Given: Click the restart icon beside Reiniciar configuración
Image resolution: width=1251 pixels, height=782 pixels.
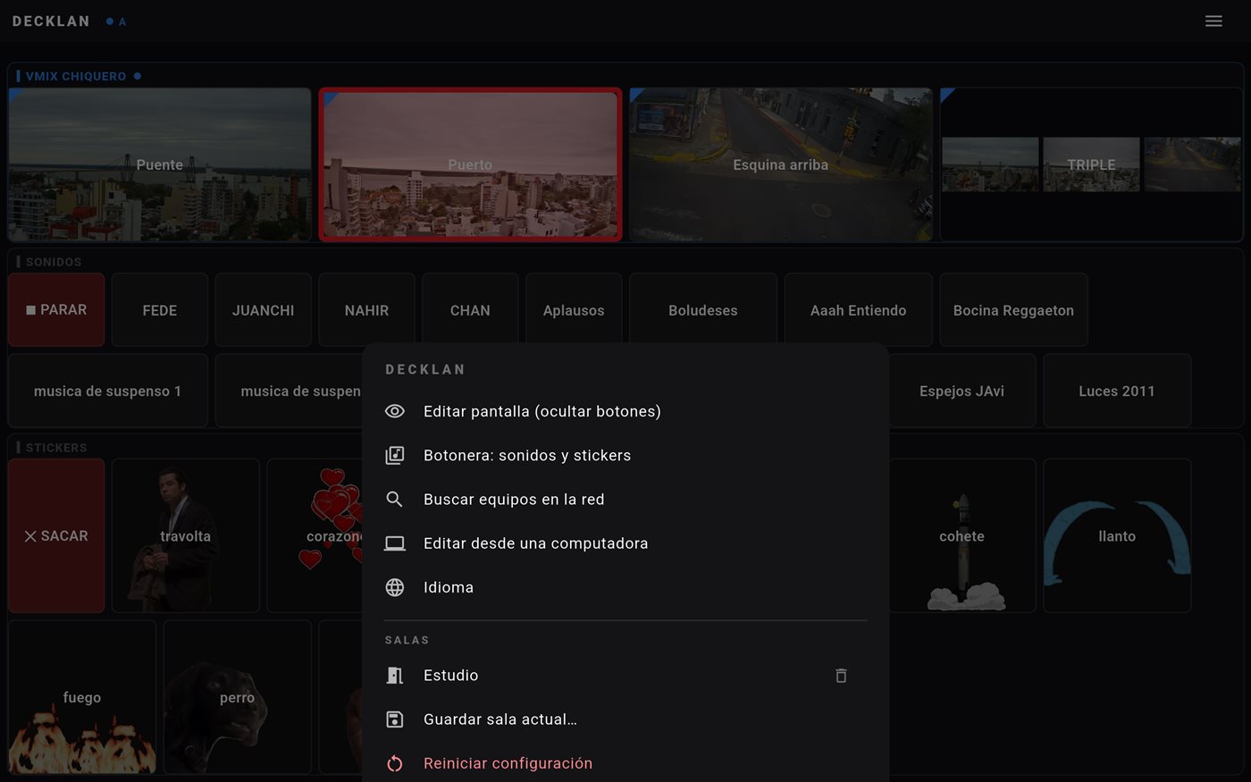Looking at the screenshot, I should (x=395, y=763).
